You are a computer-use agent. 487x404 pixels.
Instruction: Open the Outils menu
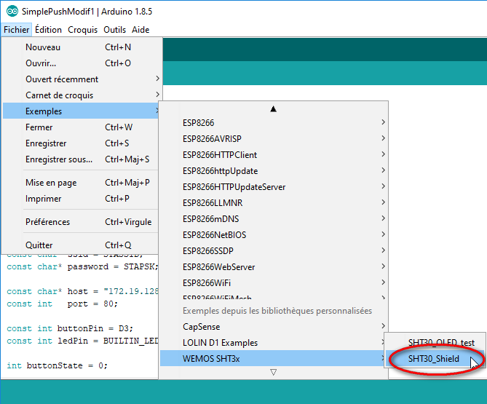click(x=114, y=30)
